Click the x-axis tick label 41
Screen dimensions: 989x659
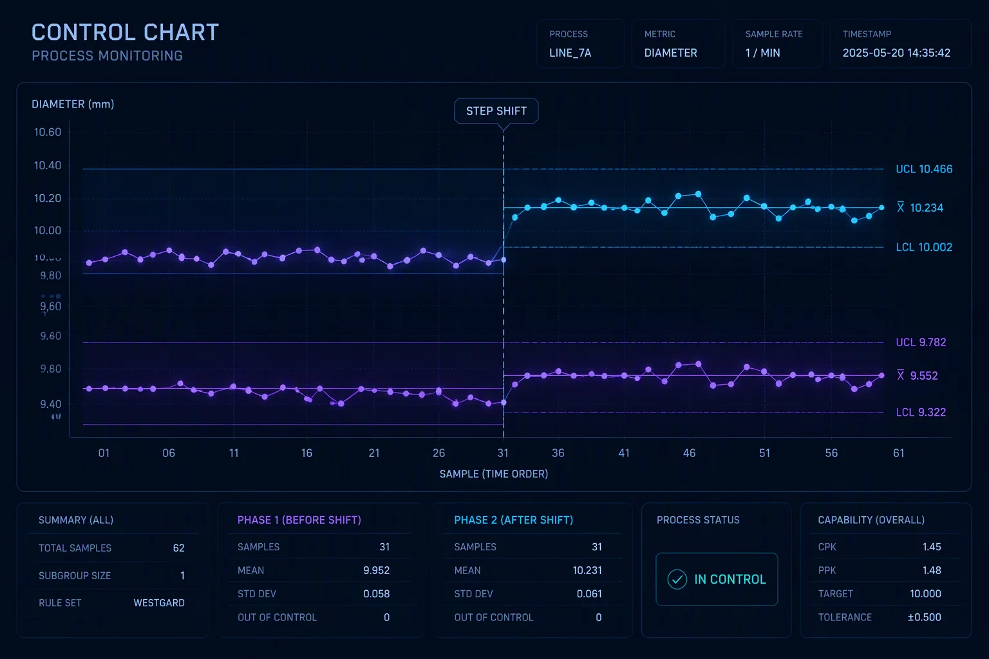point(624,453)
